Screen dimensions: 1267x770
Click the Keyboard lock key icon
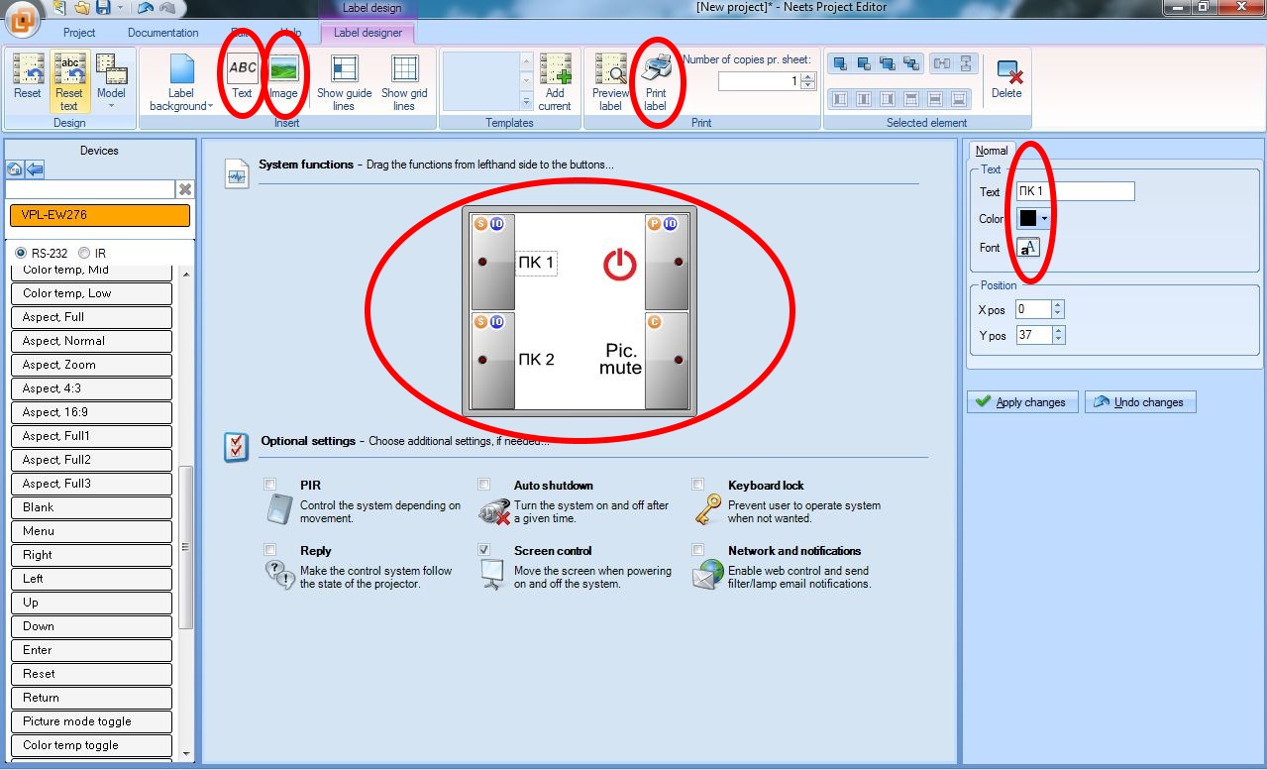[709, 509]
